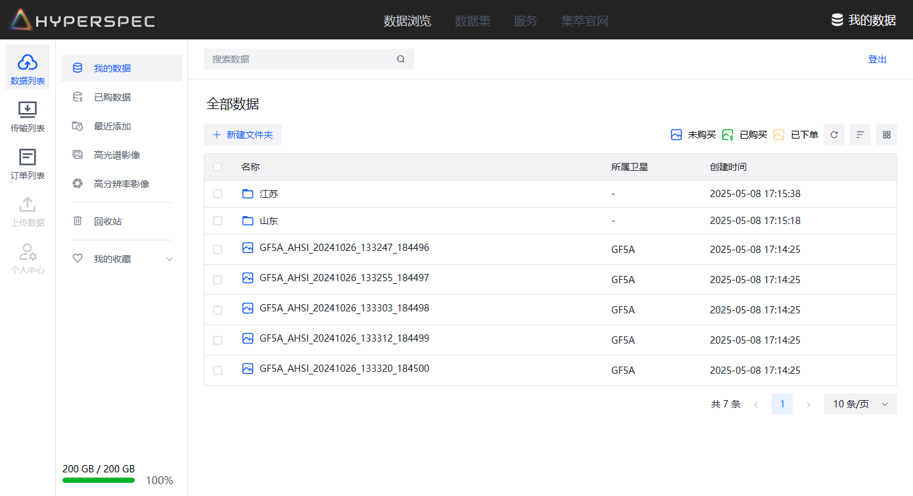The image size is (913, 496).
Task: Click the sort list icon
Action: (x=860, y=135)
